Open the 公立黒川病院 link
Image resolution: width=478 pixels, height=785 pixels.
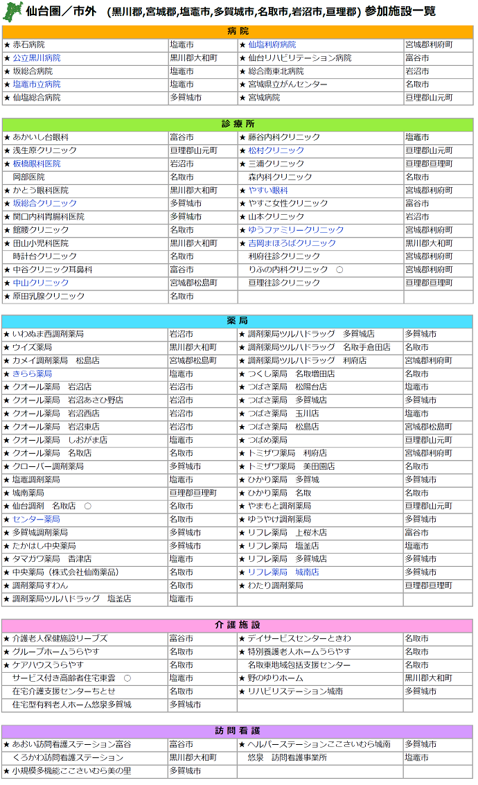click(x=37, y=58)
